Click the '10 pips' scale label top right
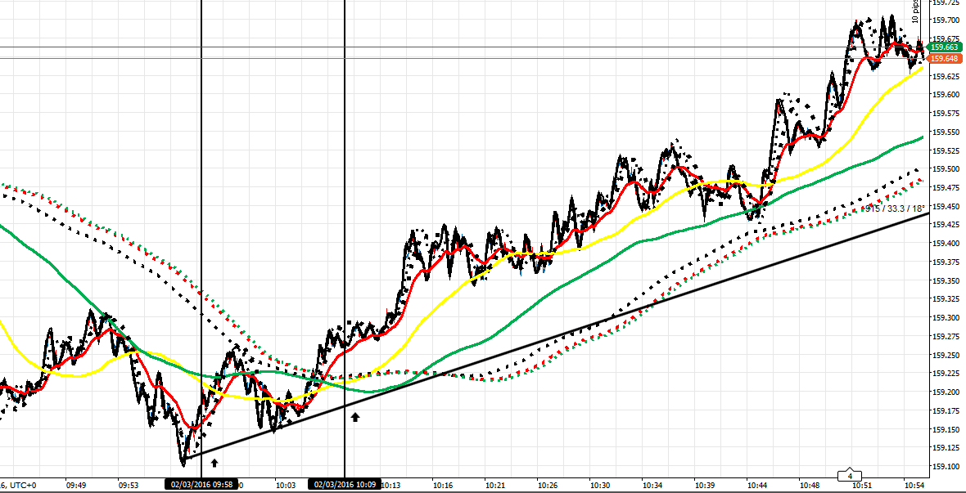This screenshot has width=966, height=493. (x=917, y=12)
